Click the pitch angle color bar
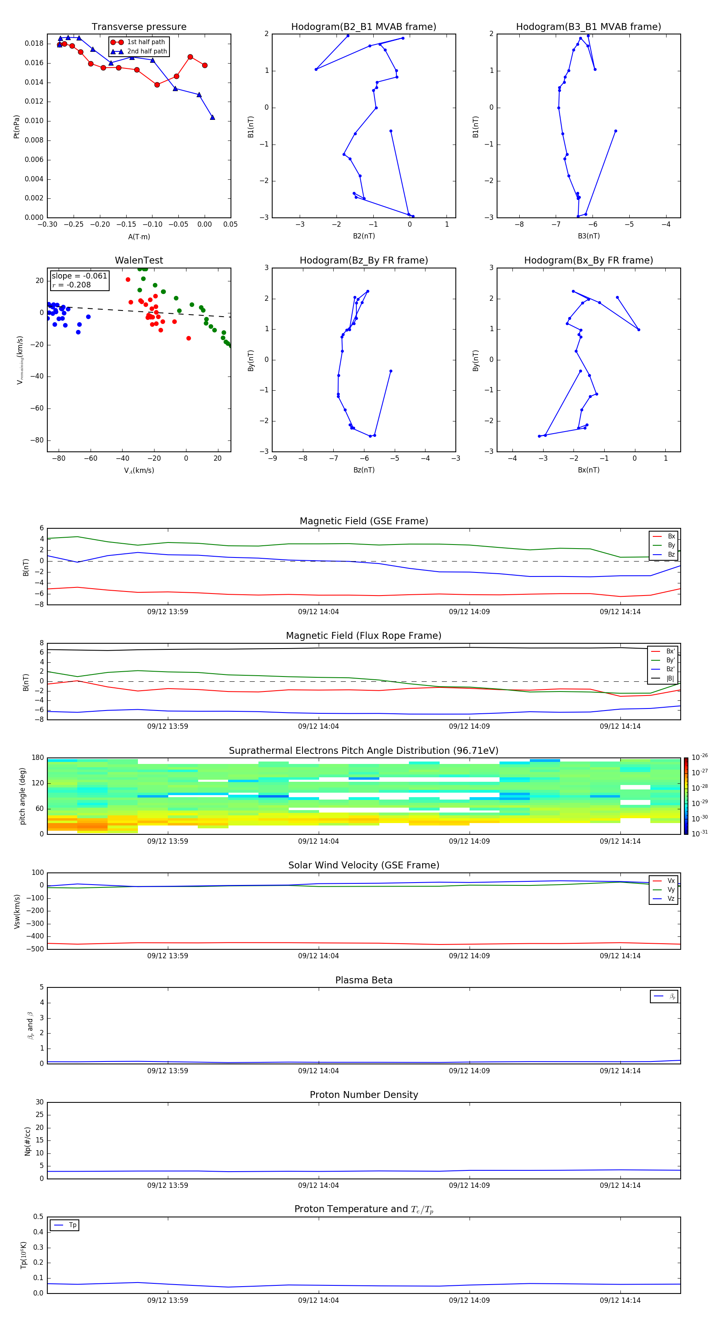This screenshot has height=1336, width=728. [686, 796]
